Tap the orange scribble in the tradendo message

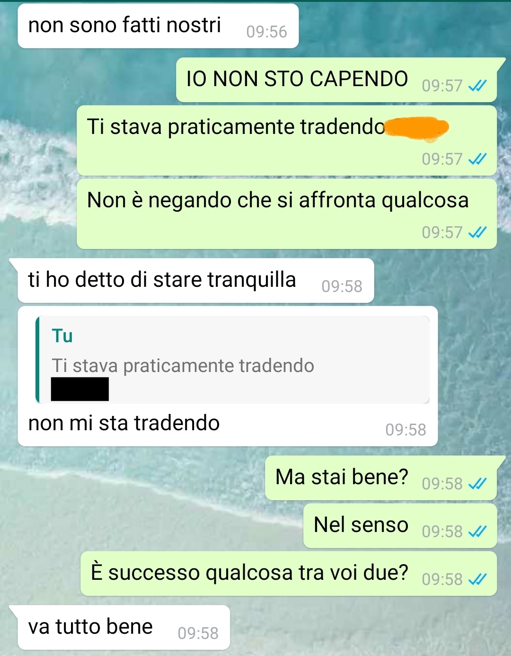416,129
